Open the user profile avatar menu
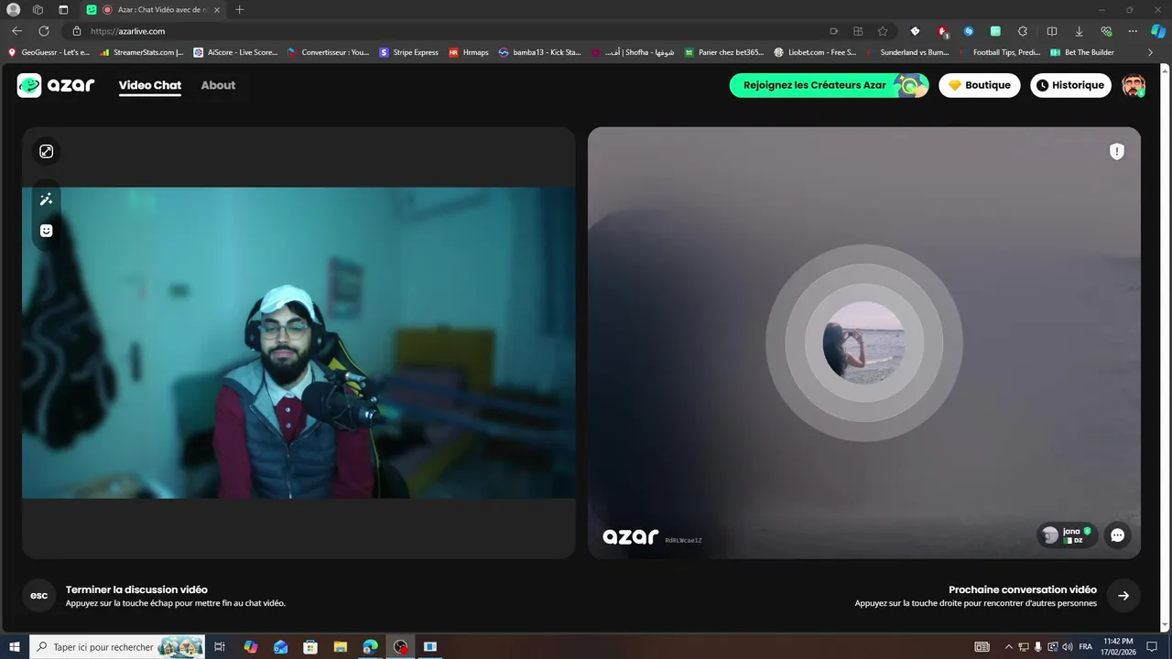The image size is (1172, 659). point(1134,85)
